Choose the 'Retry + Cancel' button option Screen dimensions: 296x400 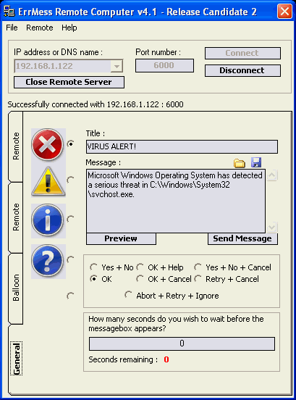227,279
